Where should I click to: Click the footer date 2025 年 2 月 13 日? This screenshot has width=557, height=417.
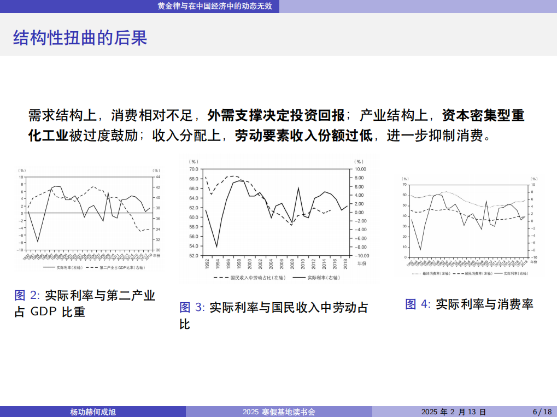[453, 412]
